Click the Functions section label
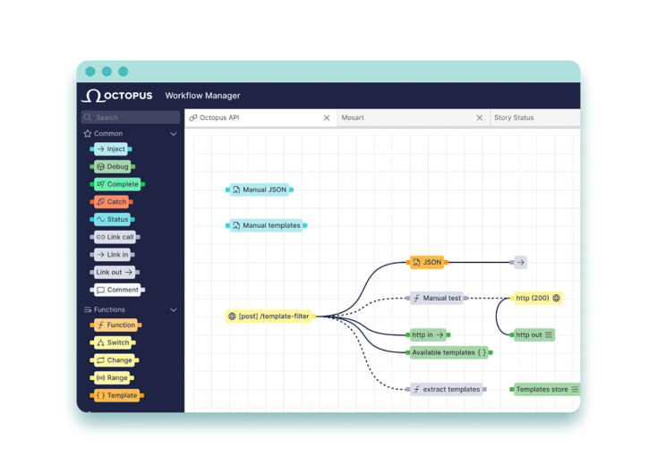Viewport: 657px width, 473px height. click(x=109, y=309)
